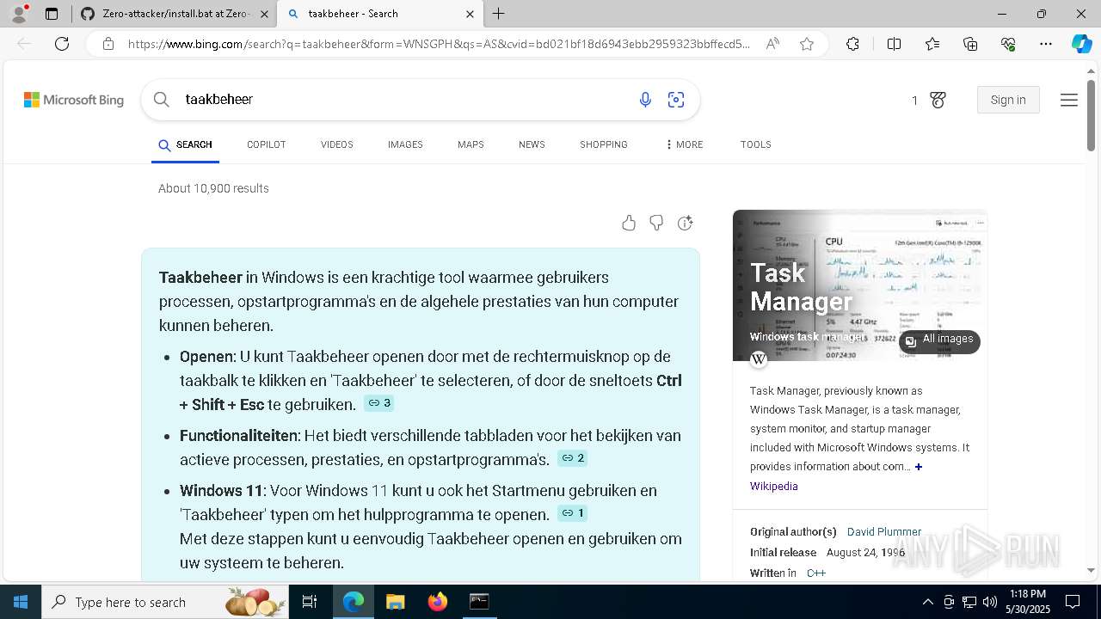Click the browser back arrow
Screen dimensions: 1101x619
click(24, 44)
